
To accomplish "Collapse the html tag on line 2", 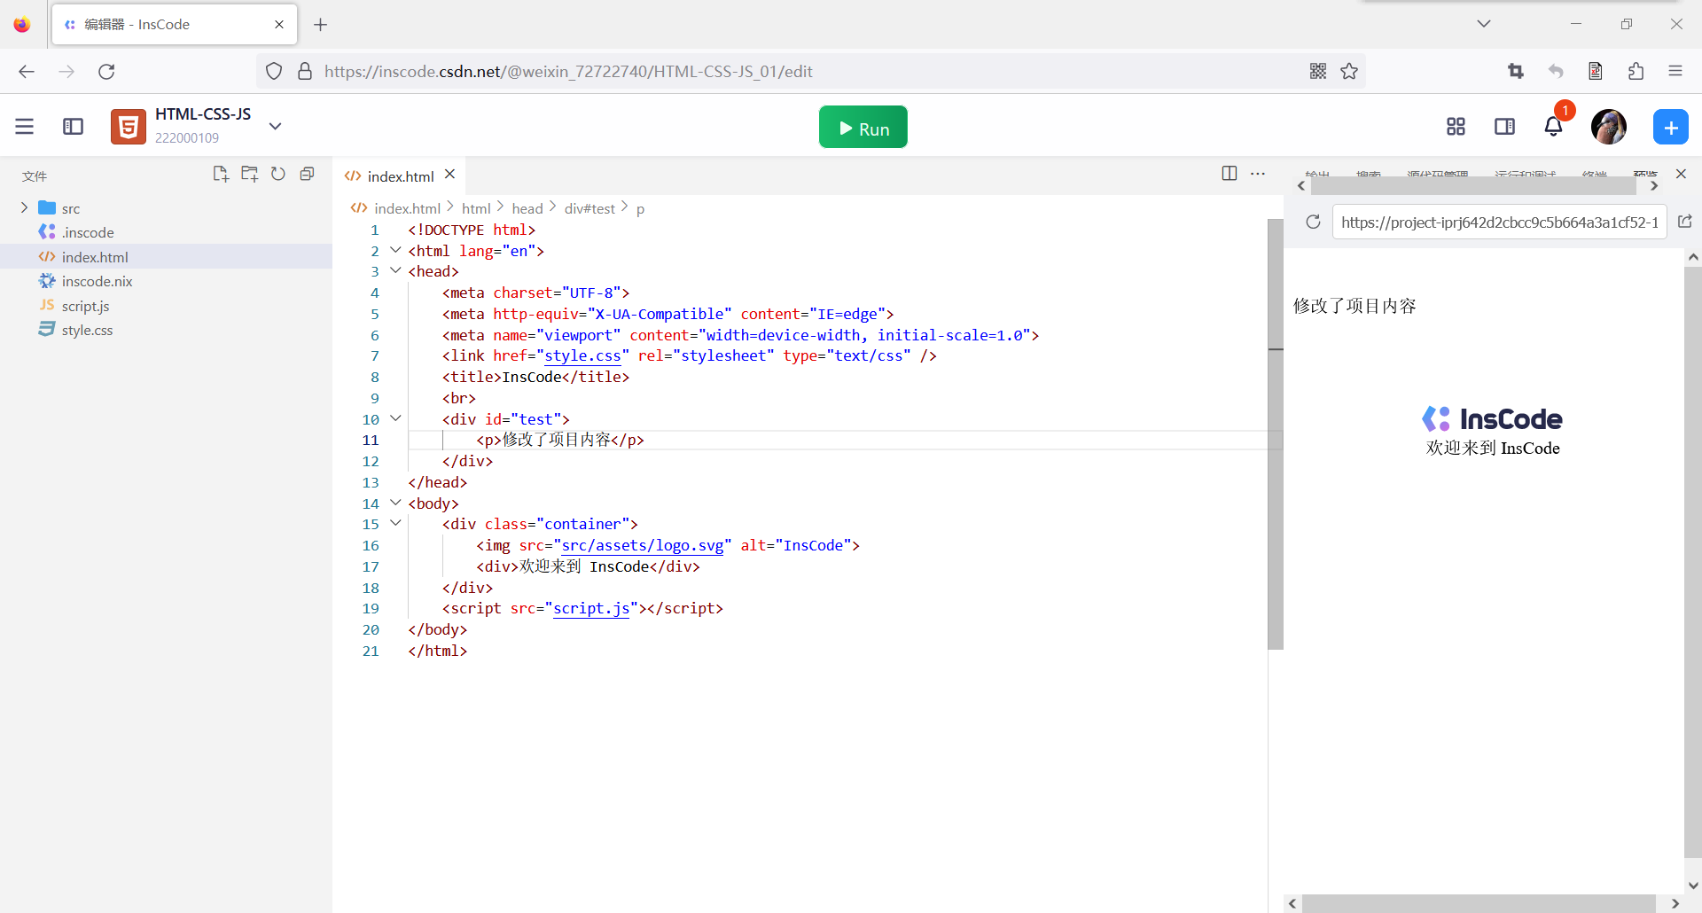I will 395,250.
